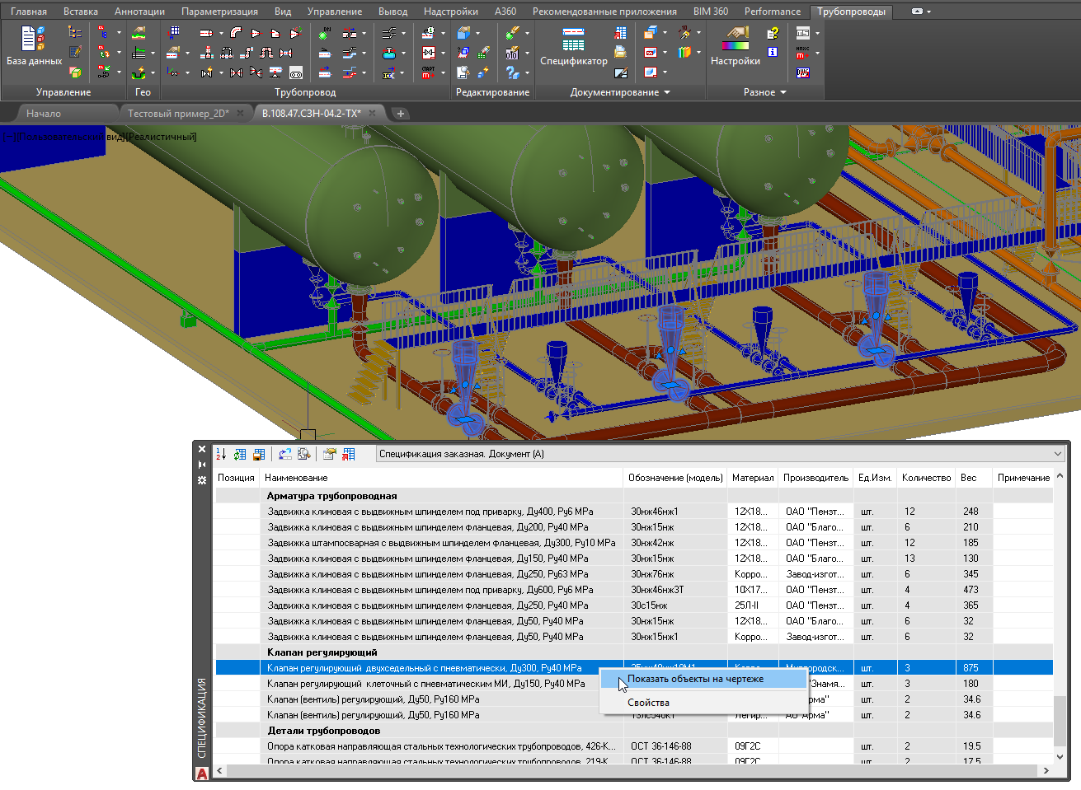Click the scroll-down arrow of specification table

(1060, 756)
